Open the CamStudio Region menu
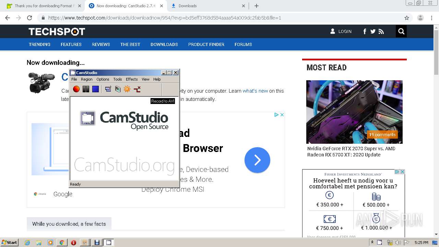 86,79
